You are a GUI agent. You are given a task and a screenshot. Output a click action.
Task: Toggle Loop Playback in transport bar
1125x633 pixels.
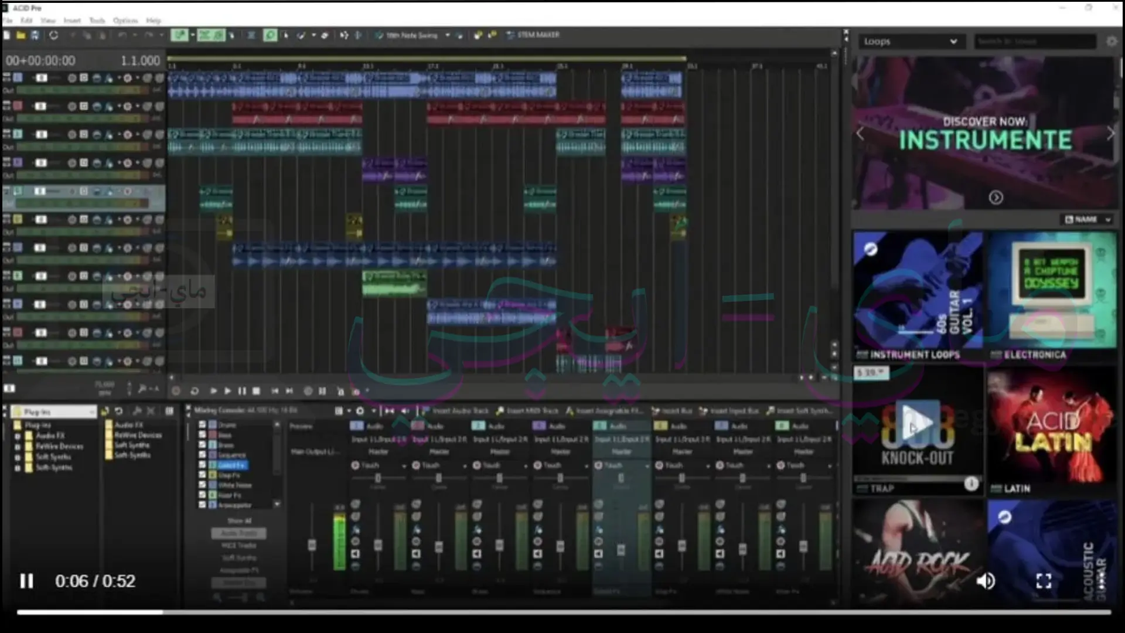[195, 391]
